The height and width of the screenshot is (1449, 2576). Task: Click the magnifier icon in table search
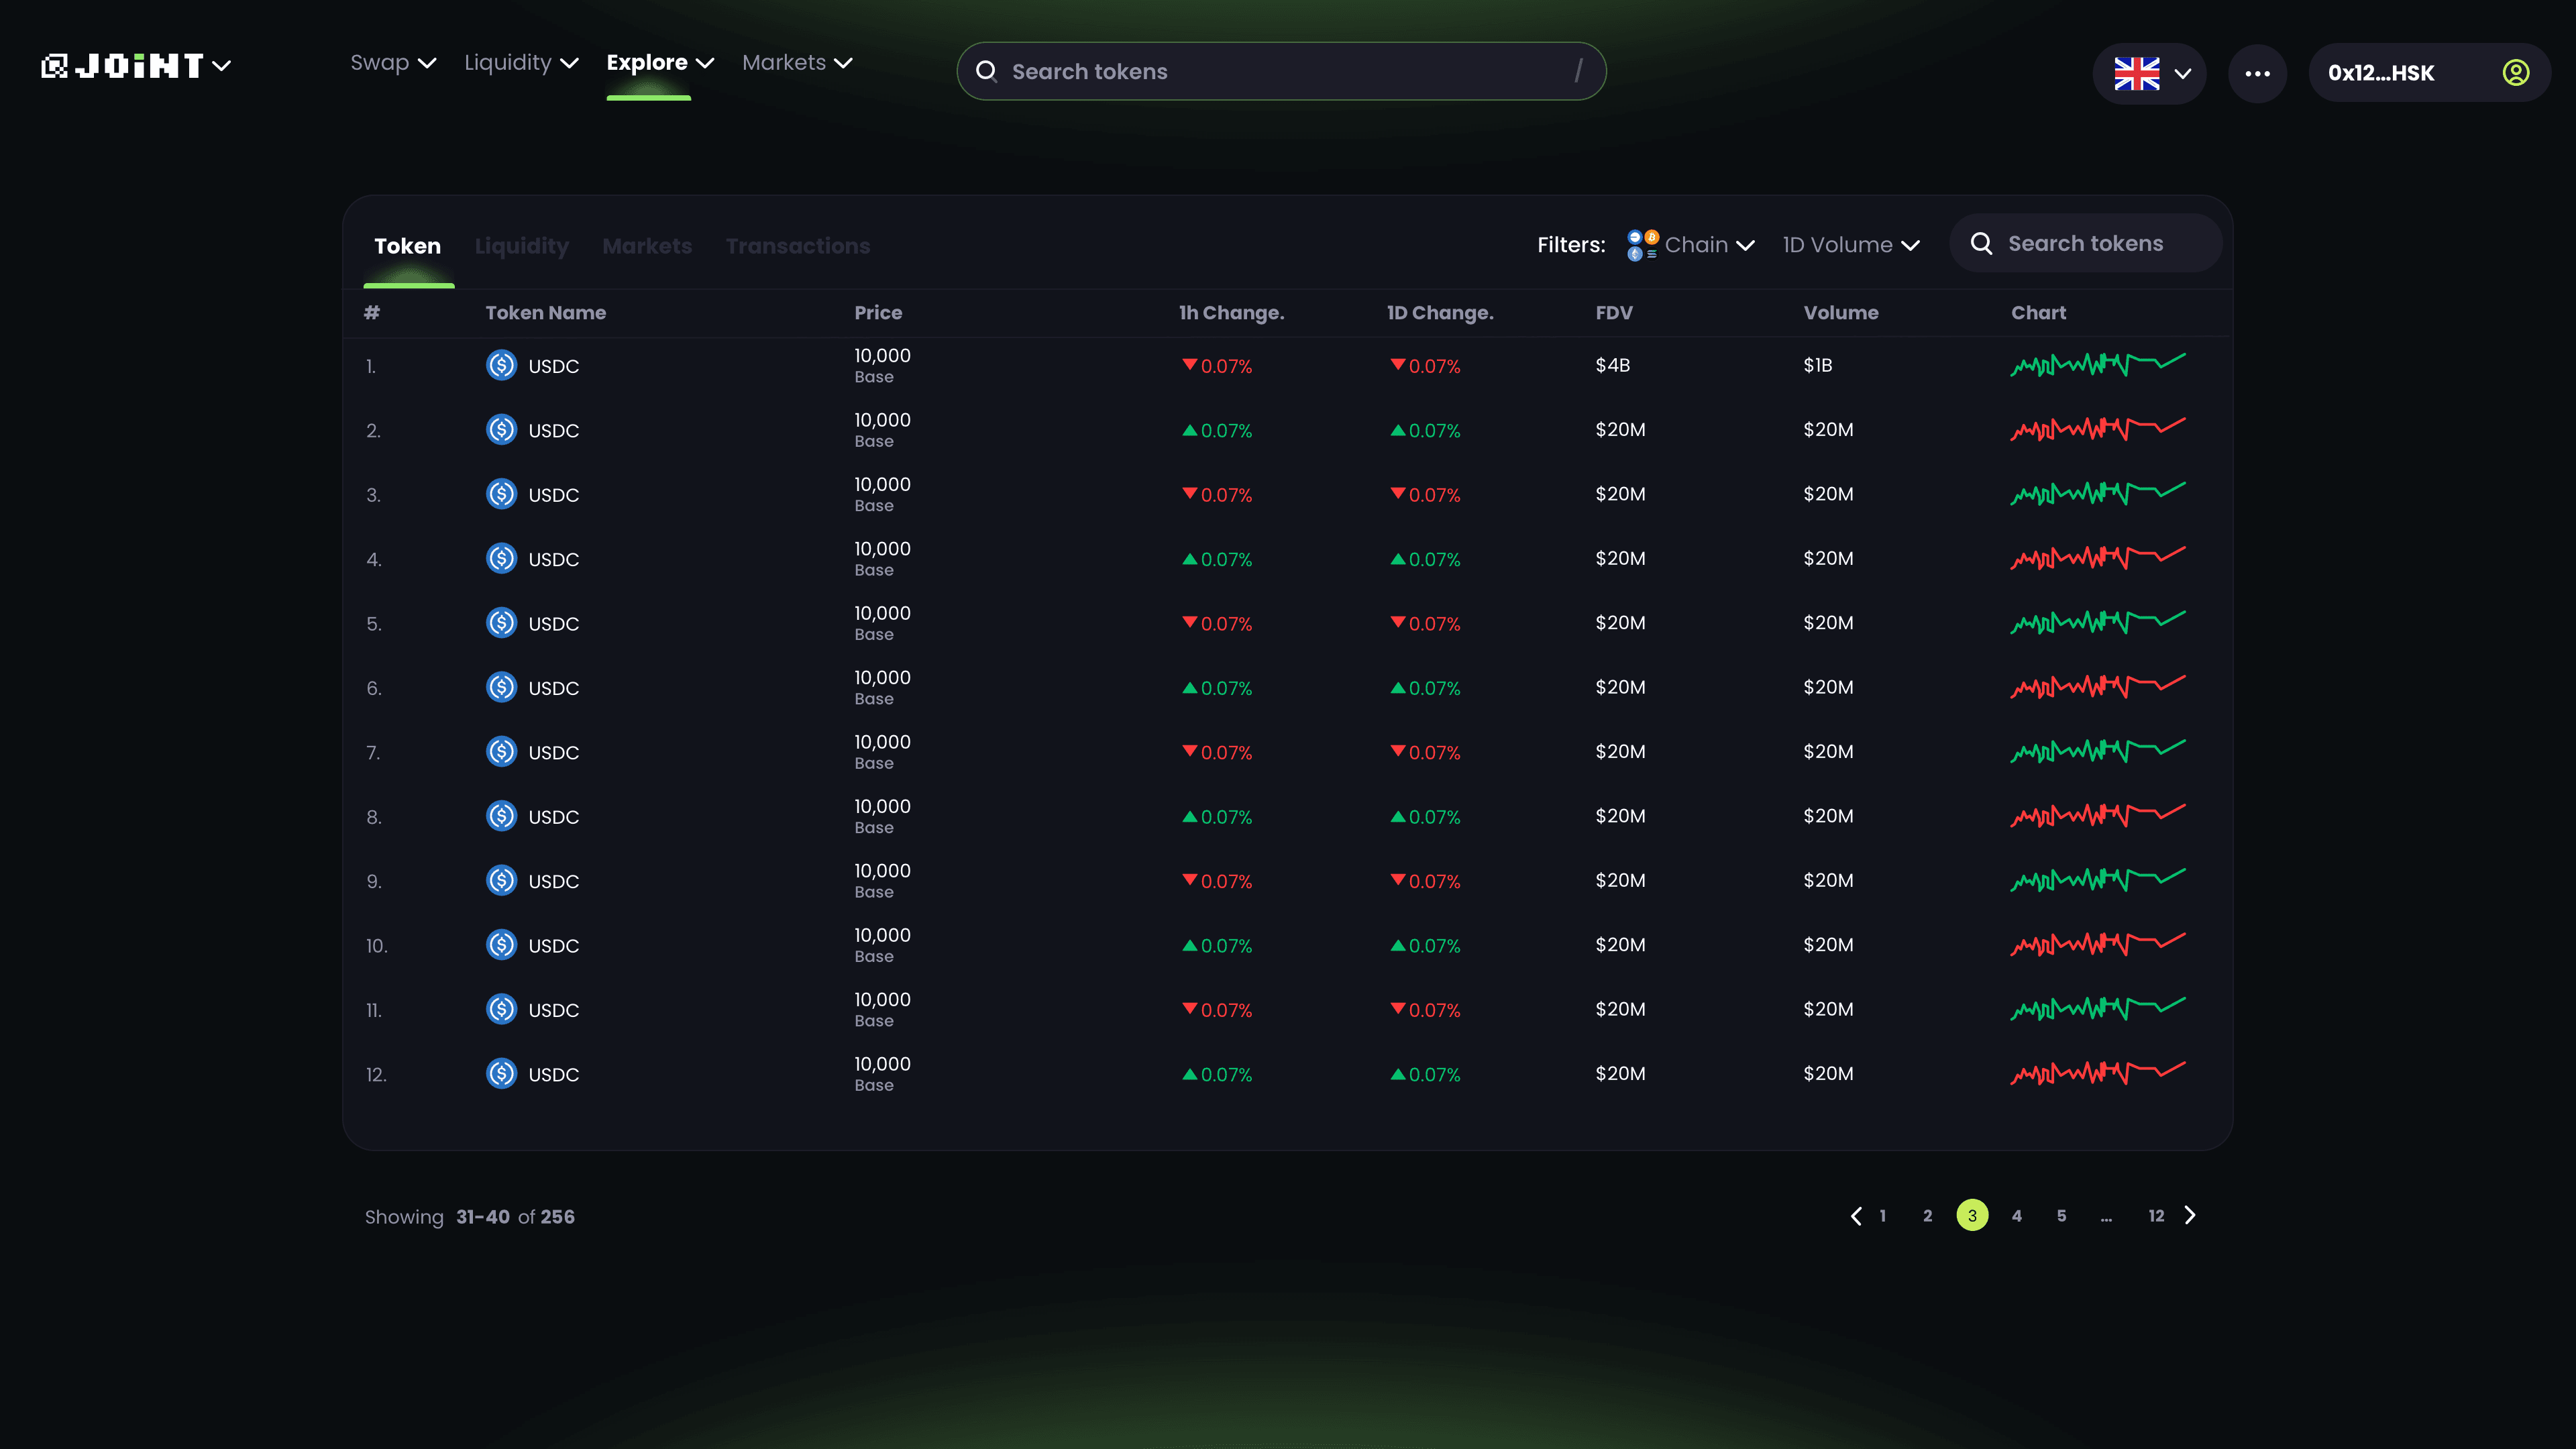click(x=1981, y=244)
